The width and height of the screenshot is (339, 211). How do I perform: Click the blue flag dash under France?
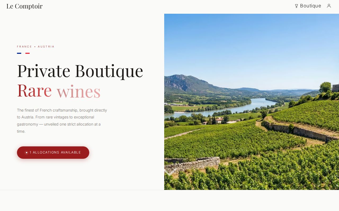click(x=19, y=53)
